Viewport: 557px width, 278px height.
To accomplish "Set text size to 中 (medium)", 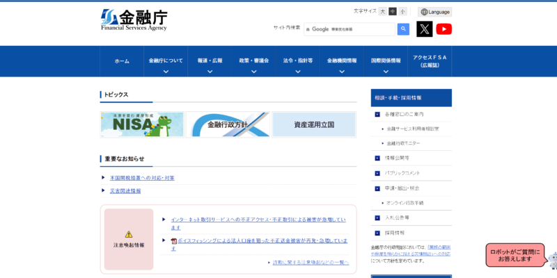I will (x=393, y=11).
